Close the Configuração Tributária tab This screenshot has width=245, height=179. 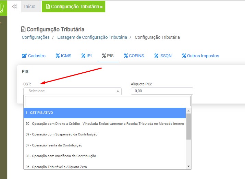click(101, 7)
